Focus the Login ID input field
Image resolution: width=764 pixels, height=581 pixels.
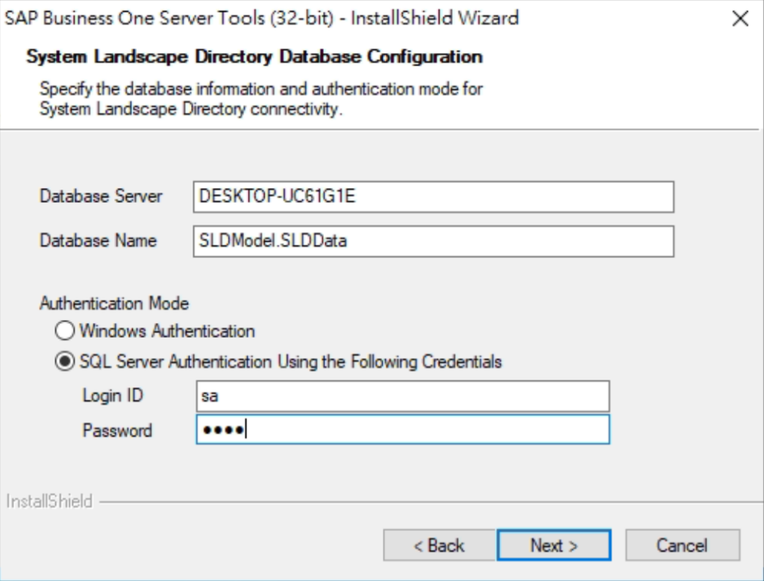tap(402, 396)
